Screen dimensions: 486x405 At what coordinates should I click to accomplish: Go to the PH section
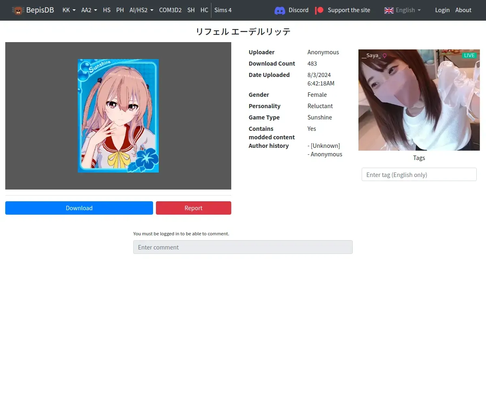[120, 10]
